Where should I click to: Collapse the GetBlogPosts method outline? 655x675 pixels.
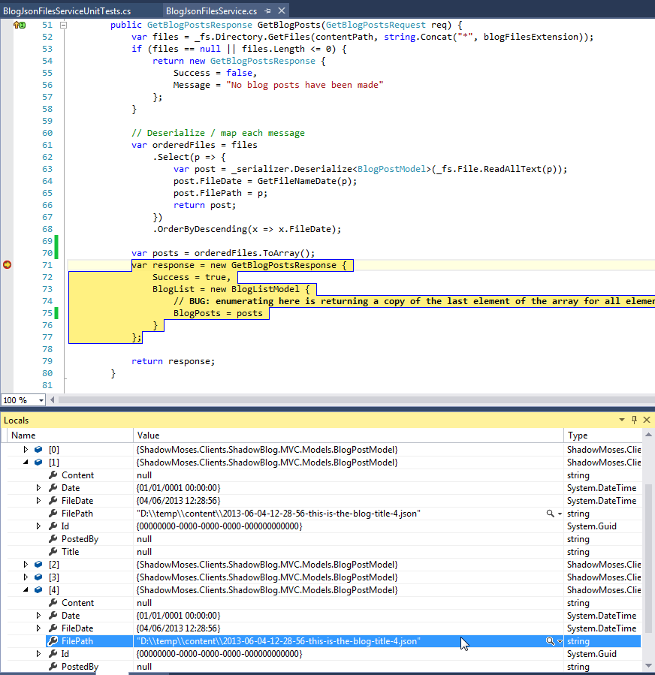(x=63, y=25)
